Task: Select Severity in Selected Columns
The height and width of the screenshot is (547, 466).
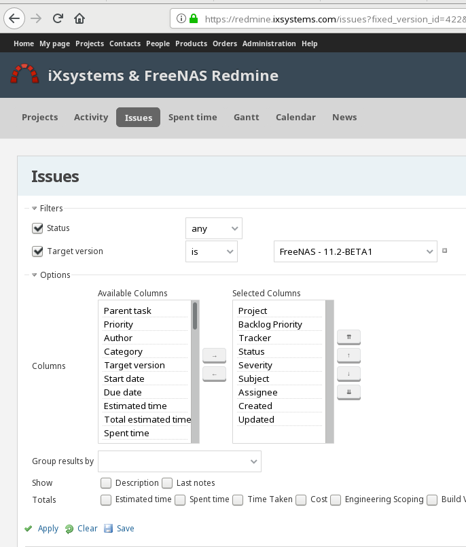Action: [280, 365]
